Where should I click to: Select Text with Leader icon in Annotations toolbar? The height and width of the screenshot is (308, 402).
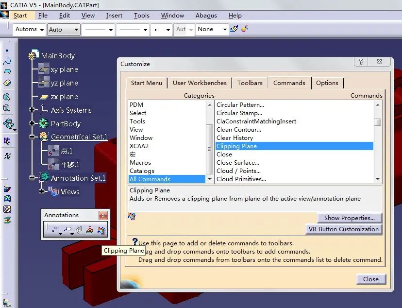click(56, 230)
